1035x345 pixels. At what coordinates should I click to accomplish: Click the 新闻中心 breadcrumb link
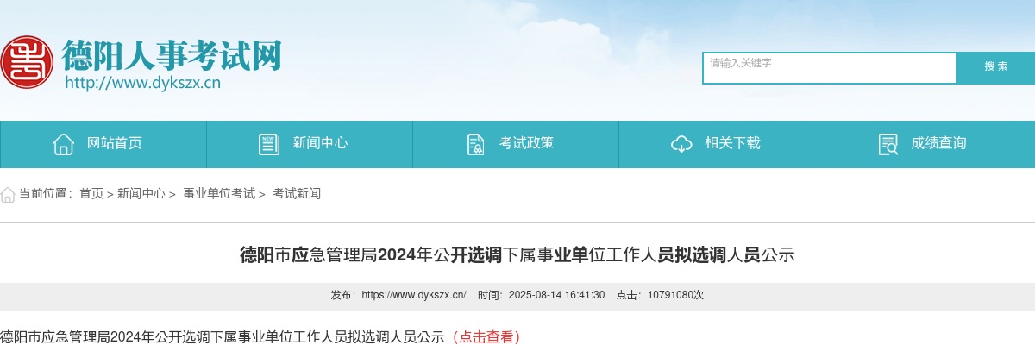[x=141, y=194]
